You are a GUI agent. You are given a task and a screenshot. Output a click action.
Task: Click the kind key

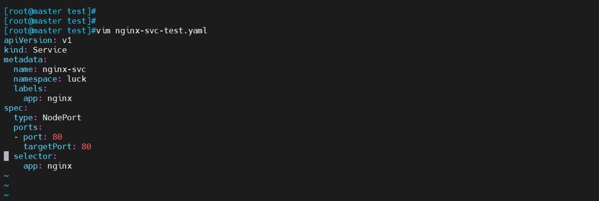[13, 50]
